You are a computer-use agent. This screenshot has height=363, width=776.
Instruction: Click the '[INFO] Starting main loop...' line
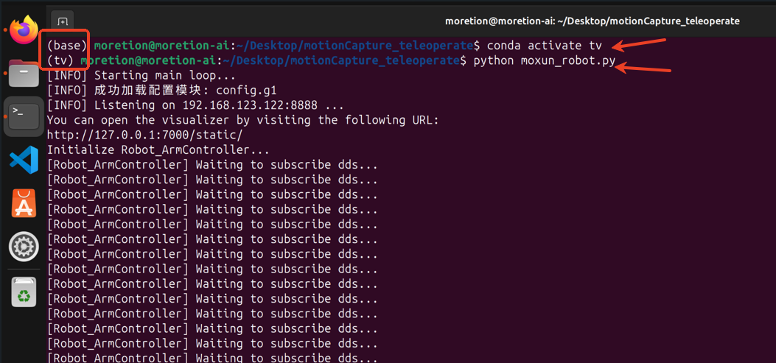pyautogui.click(x=141, y=75)
